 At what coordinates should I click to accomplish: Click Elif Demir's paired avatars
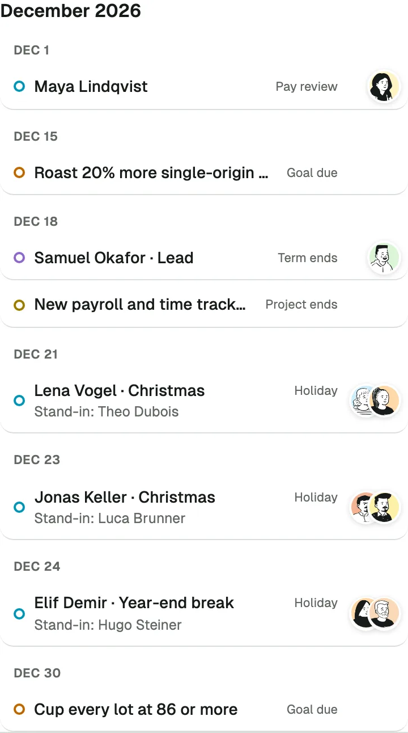[375, 613]
